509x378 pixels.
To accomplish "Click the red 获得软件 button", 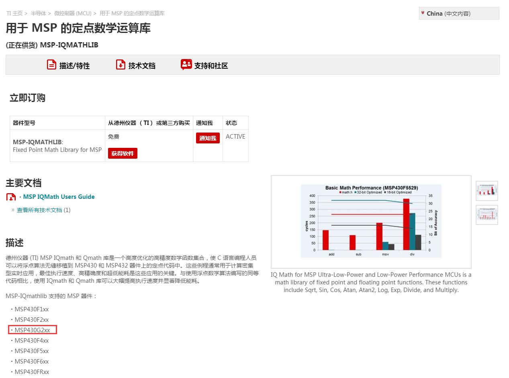I will (123, 153).
